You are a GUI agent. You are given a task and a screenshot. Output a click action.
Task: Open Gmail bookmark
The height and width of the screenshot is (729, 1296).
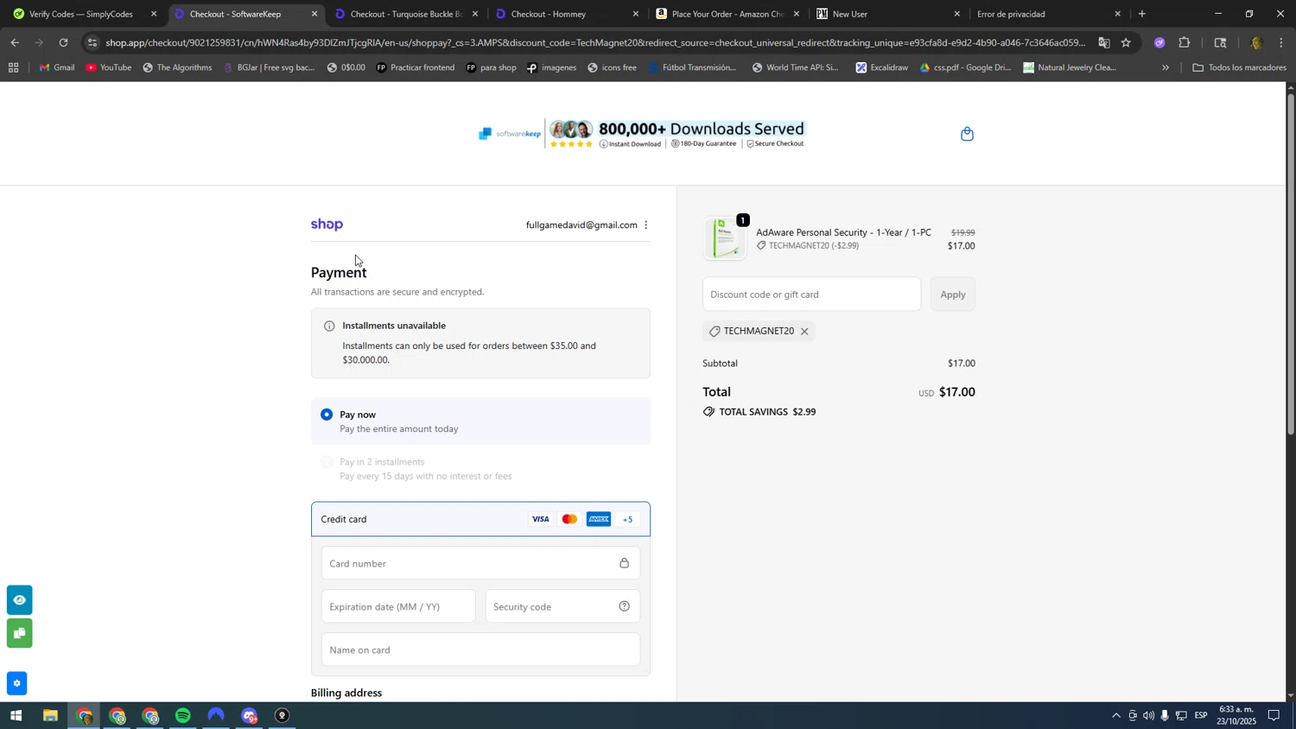pyautogui.click(x=56, y=67)
